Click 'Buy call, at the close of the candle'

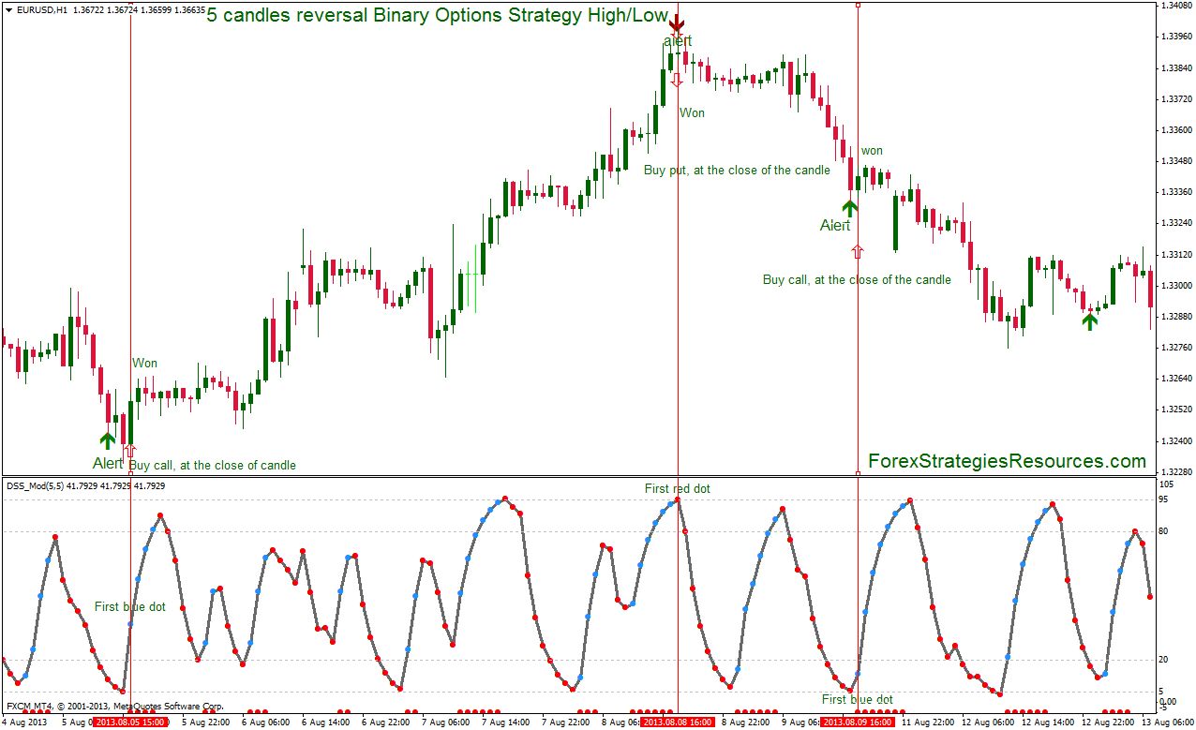pos(857,279)
